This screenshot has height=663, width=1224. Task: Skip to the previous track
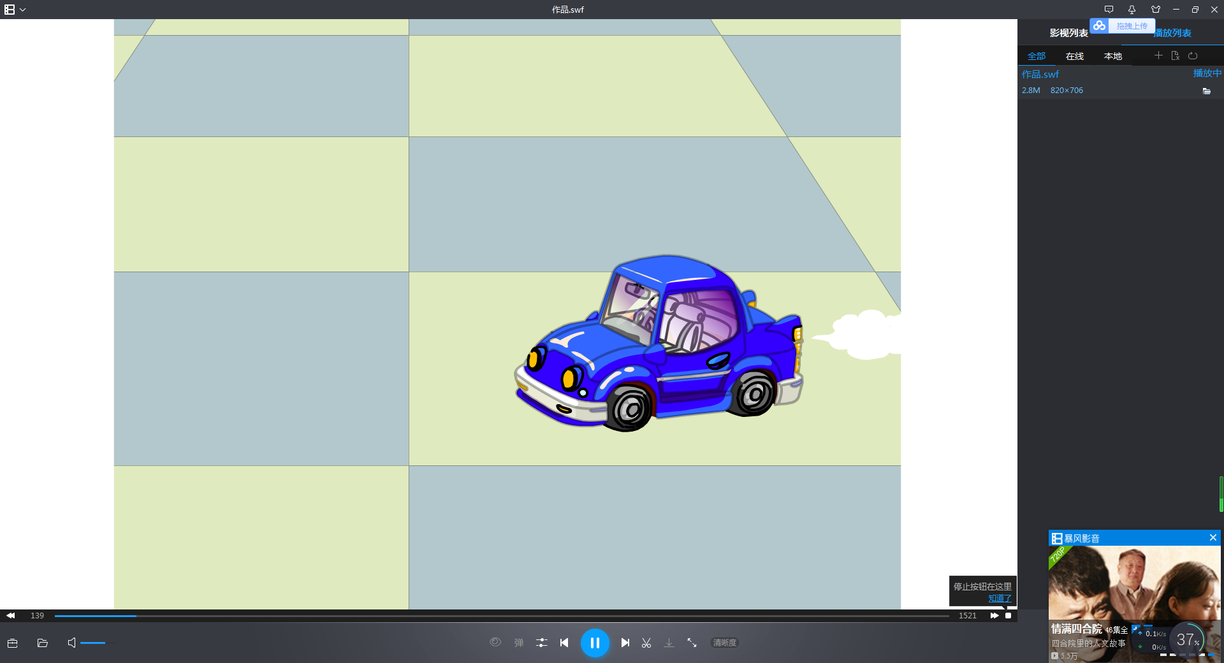pyautogui.click(x=564, y=643)
